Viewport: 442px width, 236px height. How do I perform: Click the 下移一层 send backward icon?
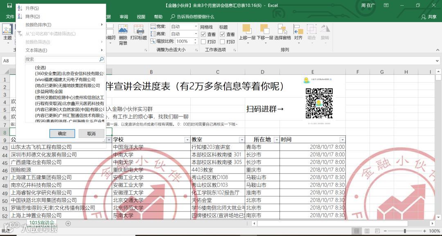(265, 29)
